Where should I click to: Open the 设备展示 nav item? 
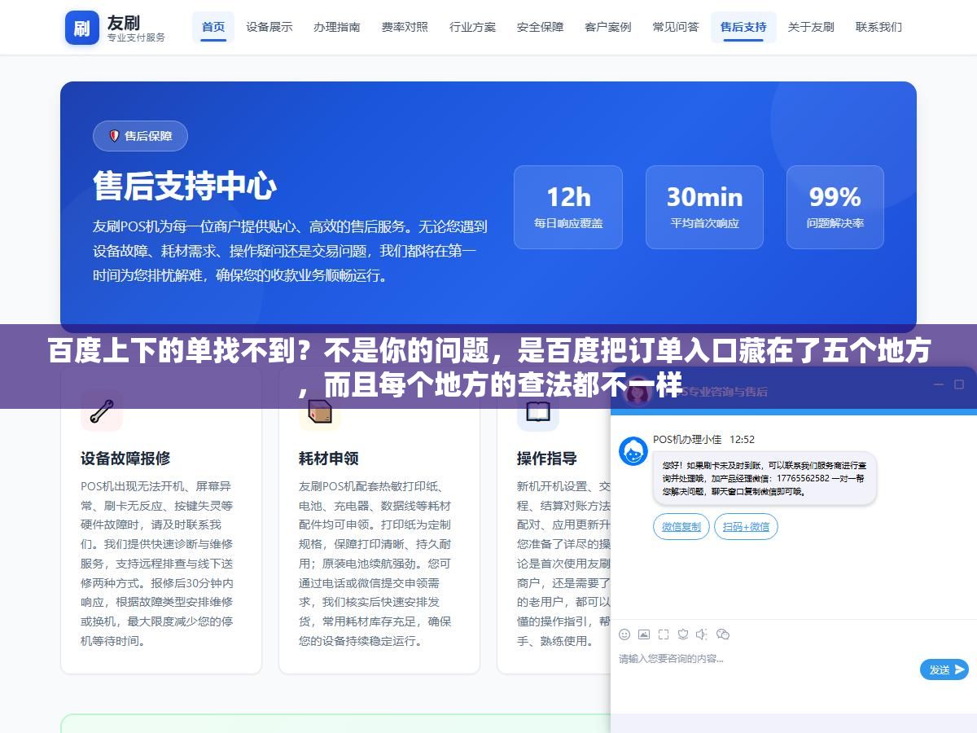tap(269, 27)
